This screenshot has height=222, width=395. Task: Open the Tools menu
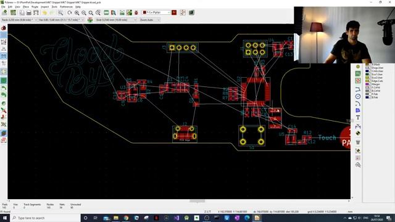coord(54,7)
